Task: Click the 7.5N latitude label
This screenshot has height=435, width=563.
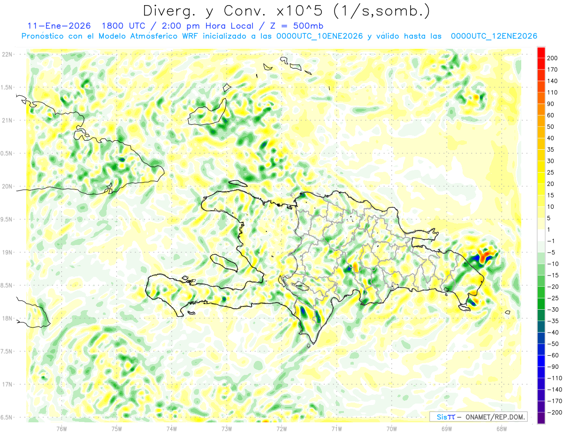Action: tap(7, 351)
